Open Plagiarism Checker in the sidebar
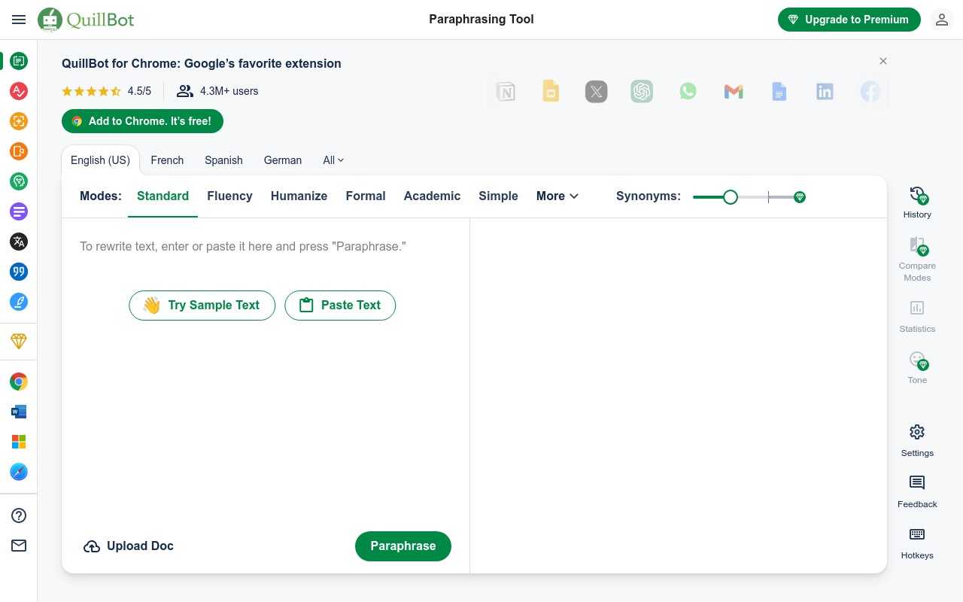The width and height of the screenshot is (963, 602). coord(19,151)
